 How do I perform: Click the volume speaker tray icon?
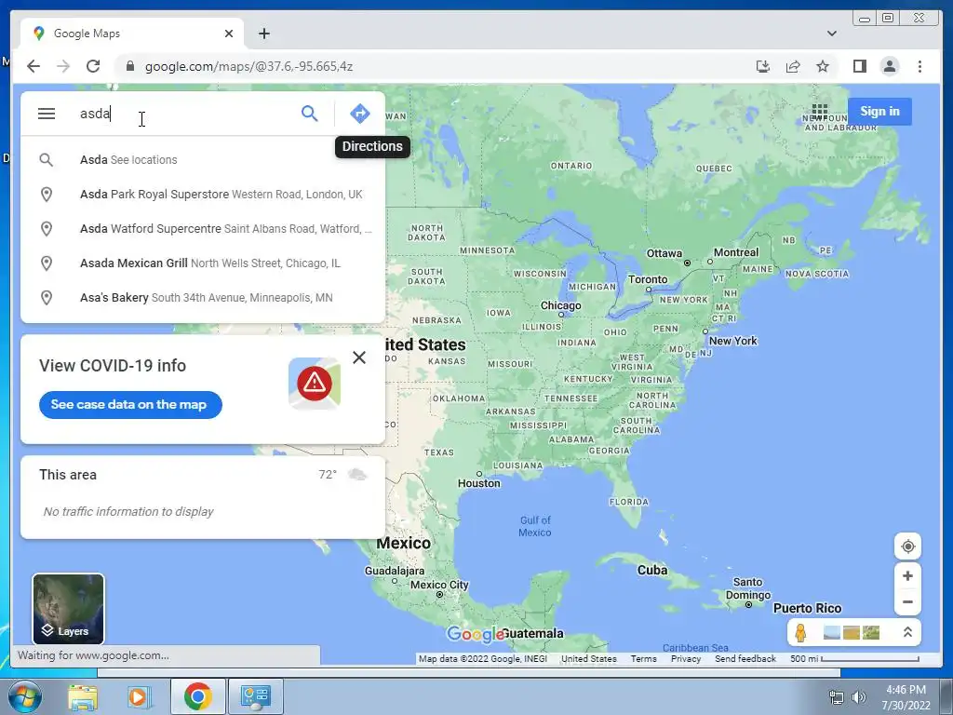(858, 697)
